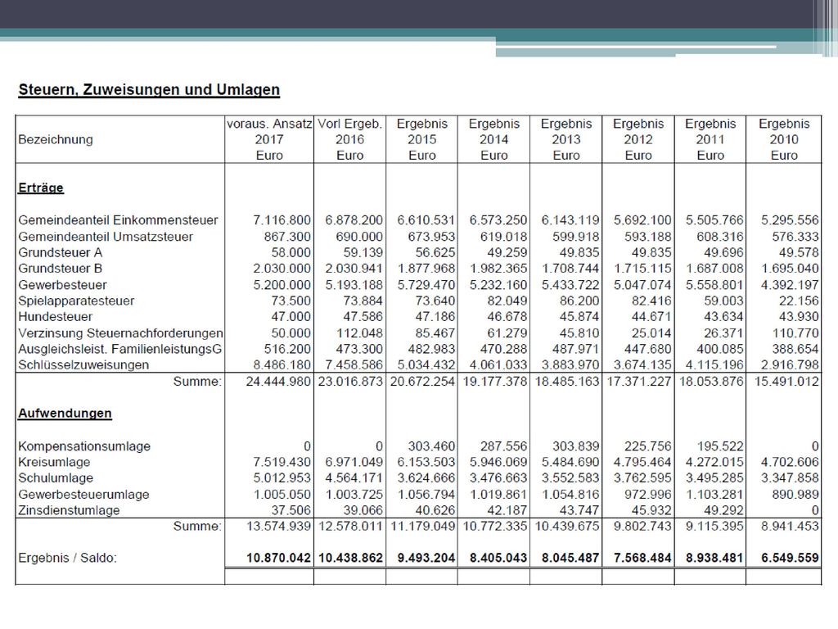This screenshot has width=838, height=629.
Task: Click the row label "Kreisumlage"
Action: point(54,462)
